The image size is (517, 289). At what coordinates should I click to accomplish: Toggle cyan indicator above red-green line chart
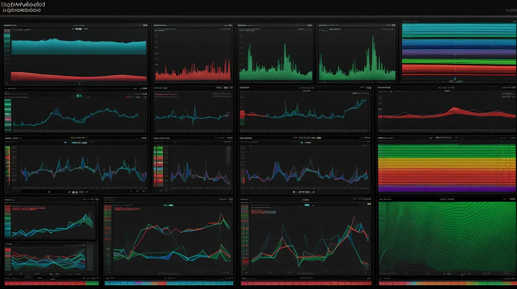171,206
